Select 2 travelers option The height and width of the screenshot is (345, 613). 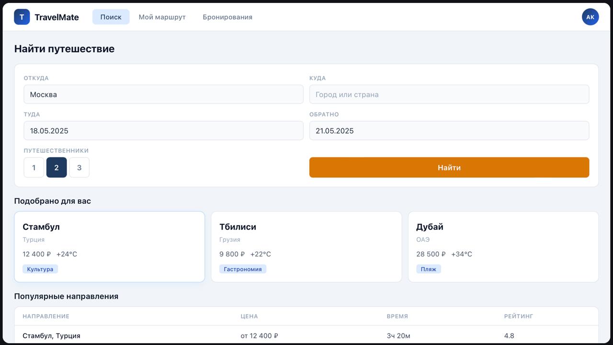click(57, 167)
